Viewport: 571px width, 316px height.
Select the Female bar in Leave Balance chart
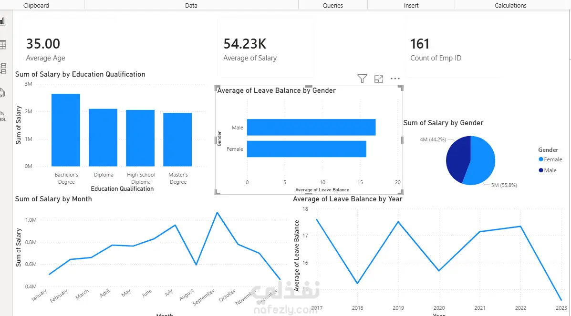[307, 149]
